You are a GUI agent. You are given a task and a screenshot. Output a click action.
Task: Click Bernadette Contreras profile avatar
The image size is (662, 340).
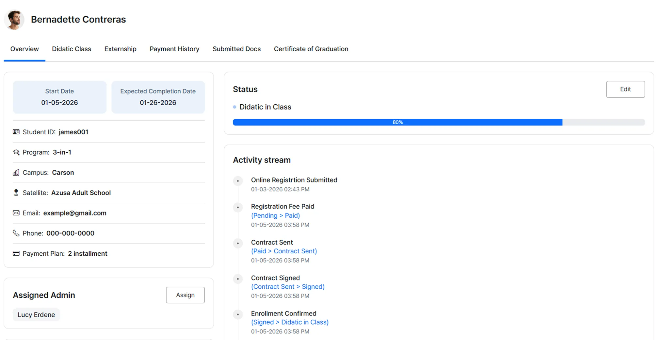(14, 20)
